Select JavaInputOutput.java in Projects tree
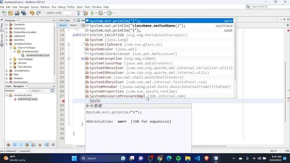 38,55
